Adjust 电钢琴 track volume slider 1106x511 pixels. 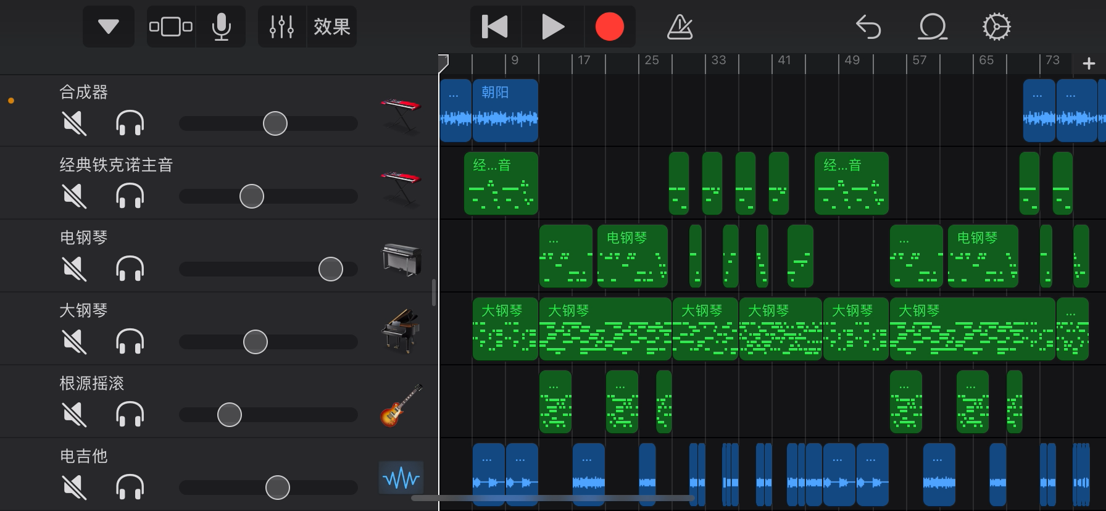(x=331, y=269)
